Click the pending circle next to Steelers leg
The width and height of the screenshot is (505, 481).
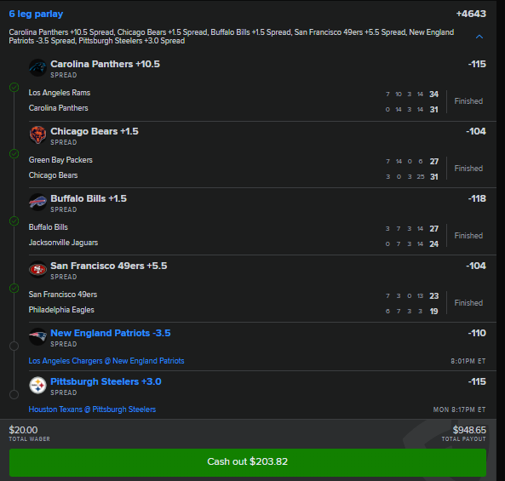click(14, 394)
